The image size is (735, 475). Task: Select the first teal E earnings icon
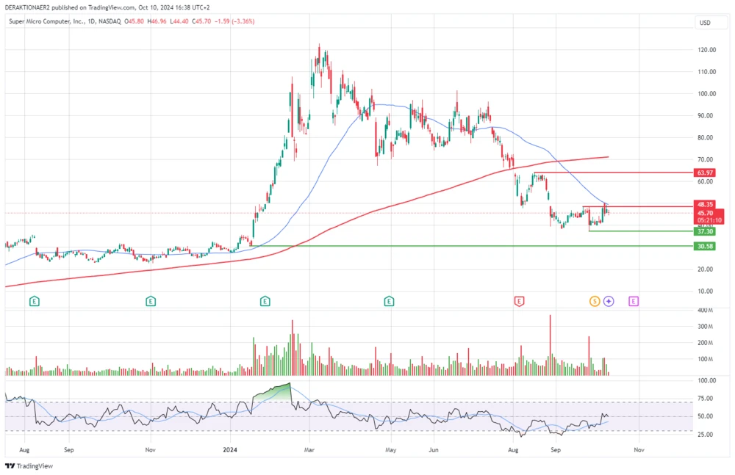(34, 301)
